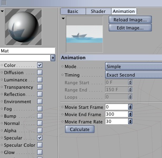Click the animation dot beside Timing

[62, 75]
